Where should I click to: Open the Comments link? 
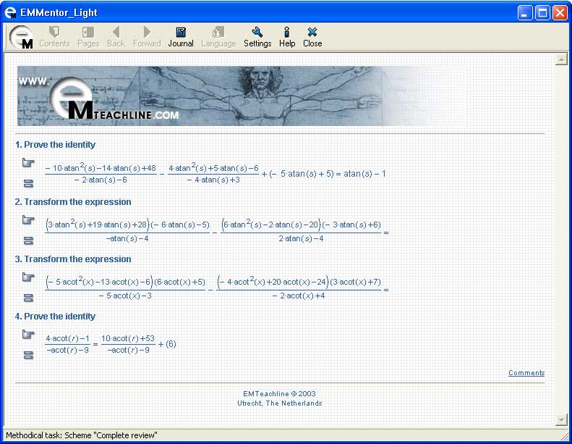tap(526, 373)
